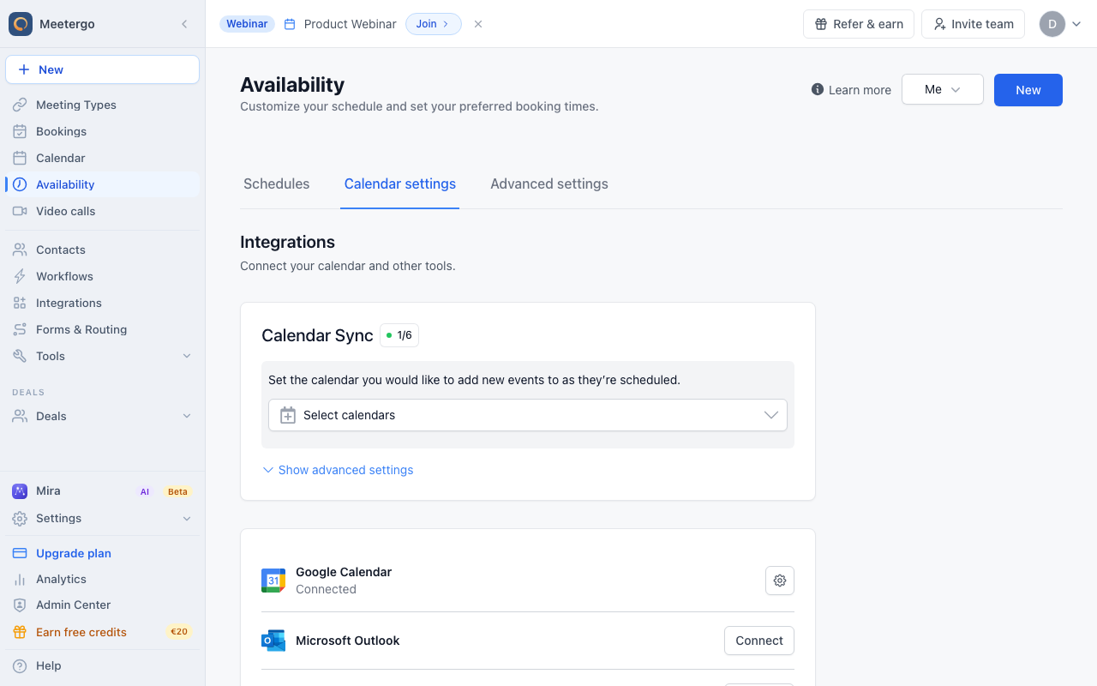Viewport: 1097px width, 686px height.
Task: Open Bookings in sidebar
Action: point(102,131)
